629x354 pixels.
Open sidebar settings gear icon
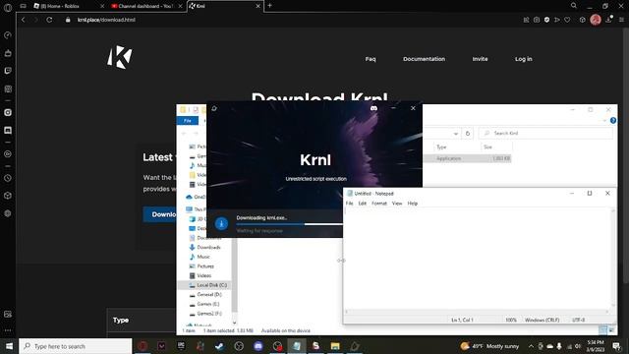8,213
